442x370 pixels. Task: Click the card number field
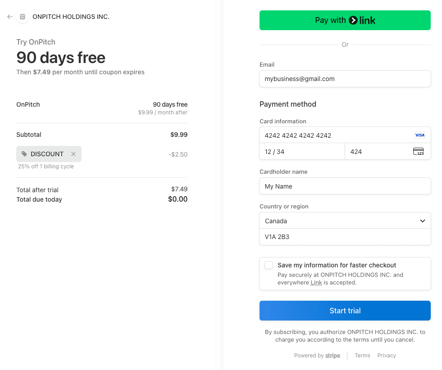[333, 135]
